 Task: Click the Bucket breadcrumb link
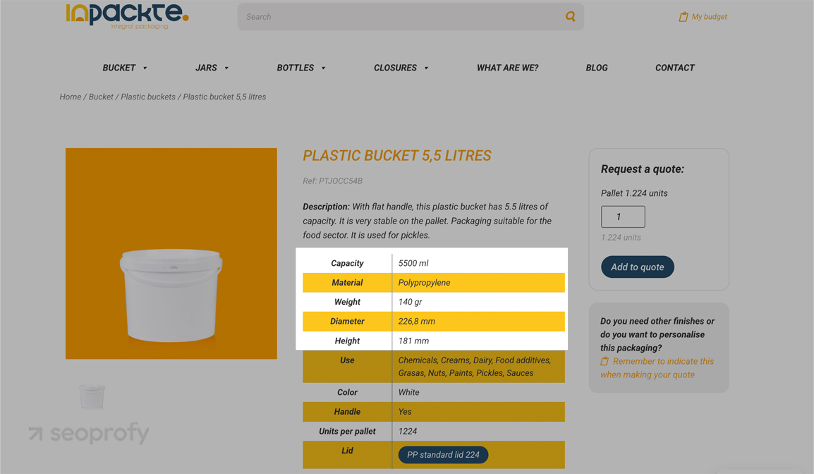tap(101, 97)
